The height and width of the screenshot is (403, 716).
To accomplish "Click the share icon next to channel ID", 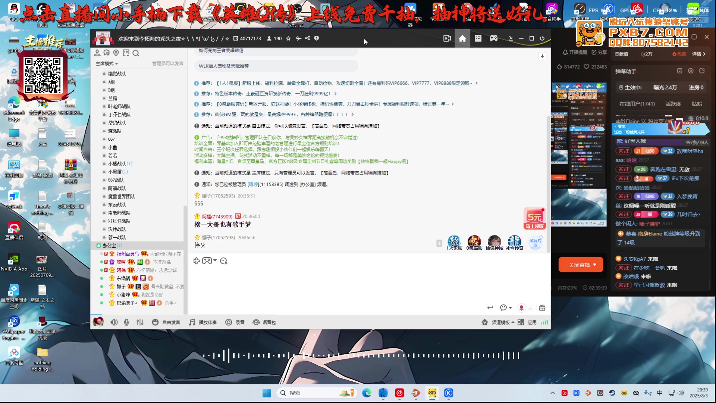I will [307, 38].
